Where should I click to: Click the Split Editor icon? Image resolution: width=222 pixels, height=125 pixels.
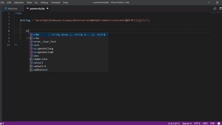221,8
